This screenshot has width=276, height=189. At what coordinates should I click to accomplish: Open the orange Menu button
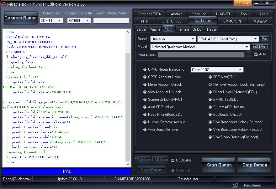pyautogui.click(x=242, y=3)
